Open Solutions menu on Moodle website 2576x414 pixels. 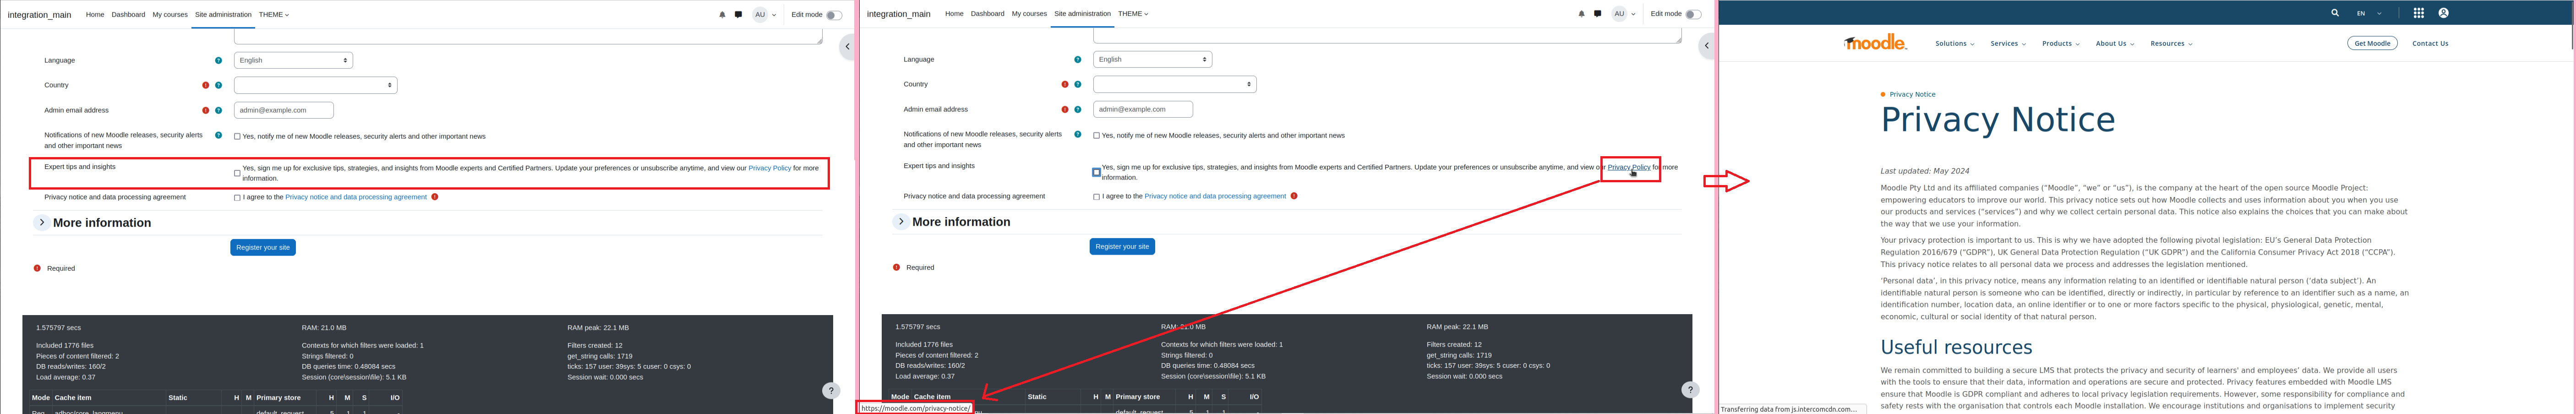1954,43
